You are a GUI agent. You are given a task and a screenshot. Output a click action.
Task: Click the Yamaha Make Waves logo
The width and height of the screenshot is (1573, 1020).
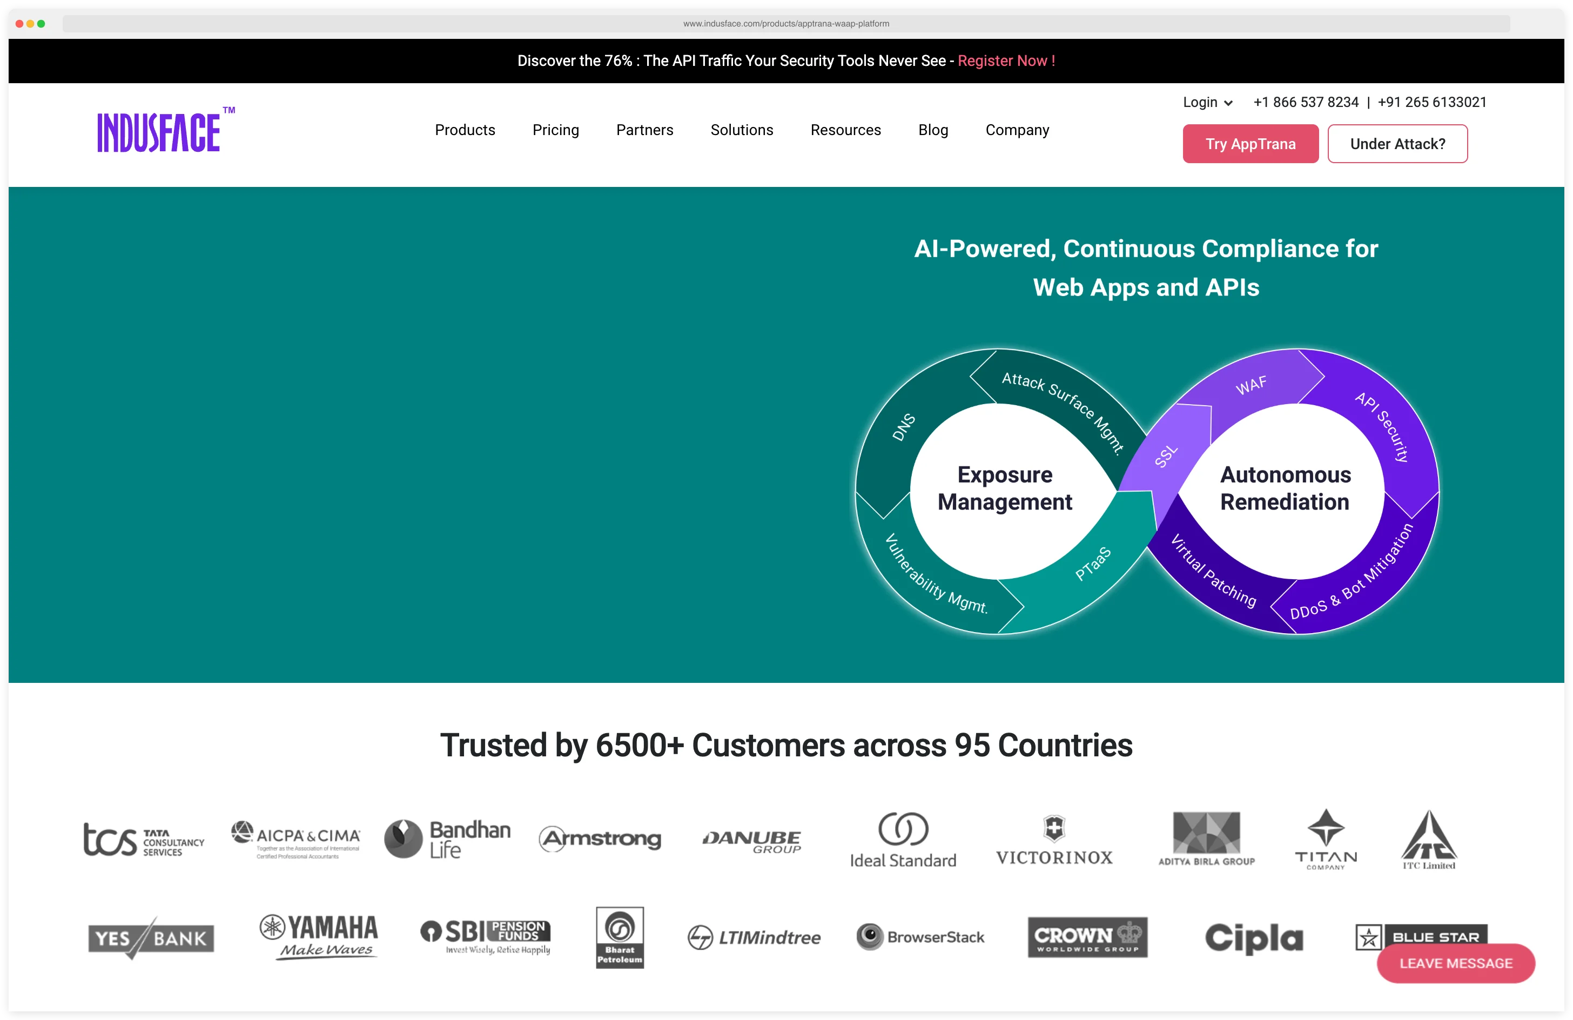pyautogui.click(x=319, y=937)
